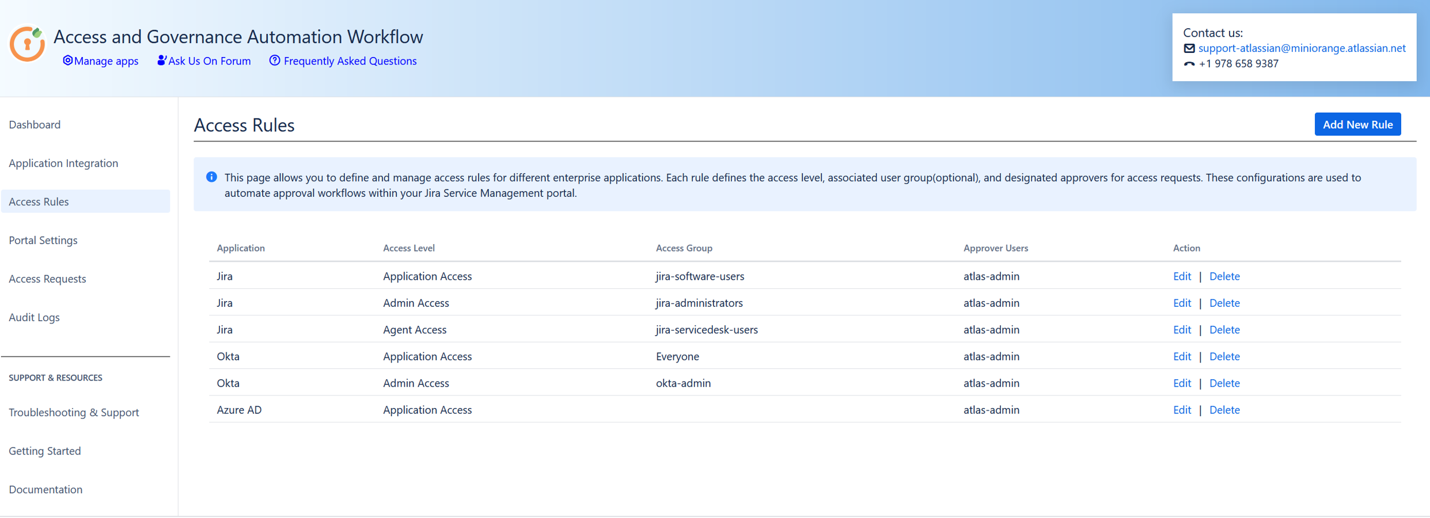
Task: Click the SUPPORT & RESOURCES section label
Action: click(55, 378)
